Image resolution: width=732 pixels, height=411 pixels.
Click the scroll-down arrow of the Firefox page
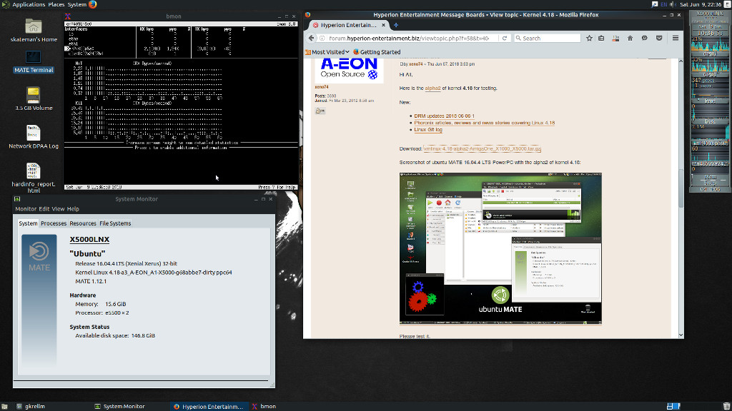681,335
